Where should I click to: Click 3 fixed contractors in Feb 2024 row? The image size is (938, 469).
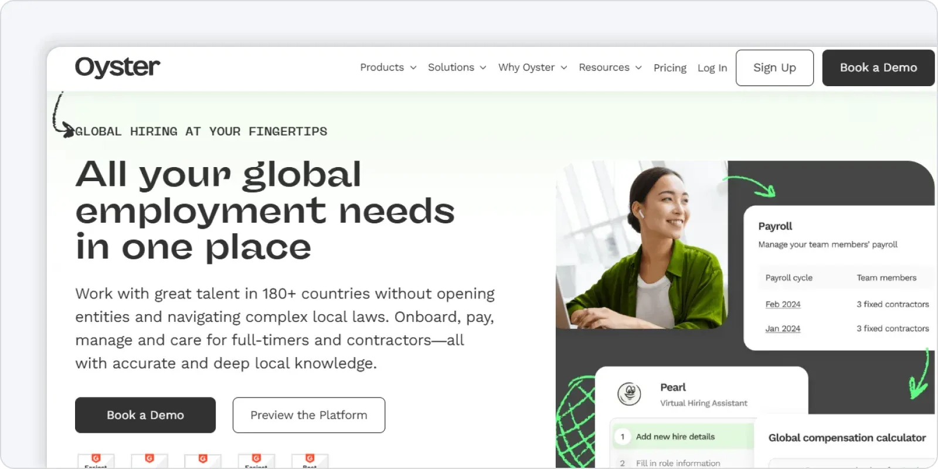click(x=893, y=304)
